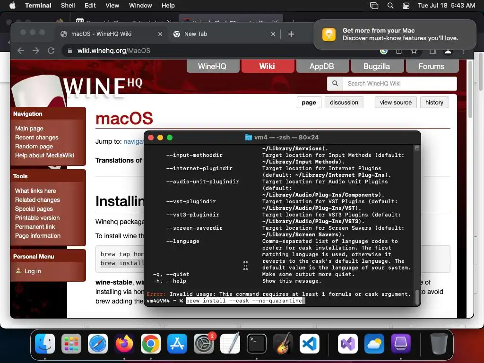Click the WineHQ search magnifier icon
This screenshot has width=484, height=363.
335,83
